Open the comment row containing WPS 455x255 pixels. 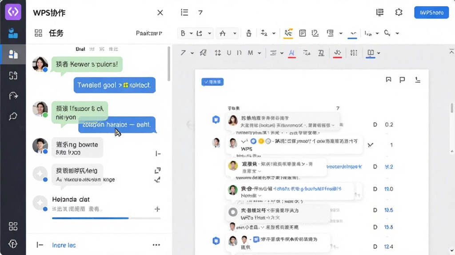[x=294, y=145]
